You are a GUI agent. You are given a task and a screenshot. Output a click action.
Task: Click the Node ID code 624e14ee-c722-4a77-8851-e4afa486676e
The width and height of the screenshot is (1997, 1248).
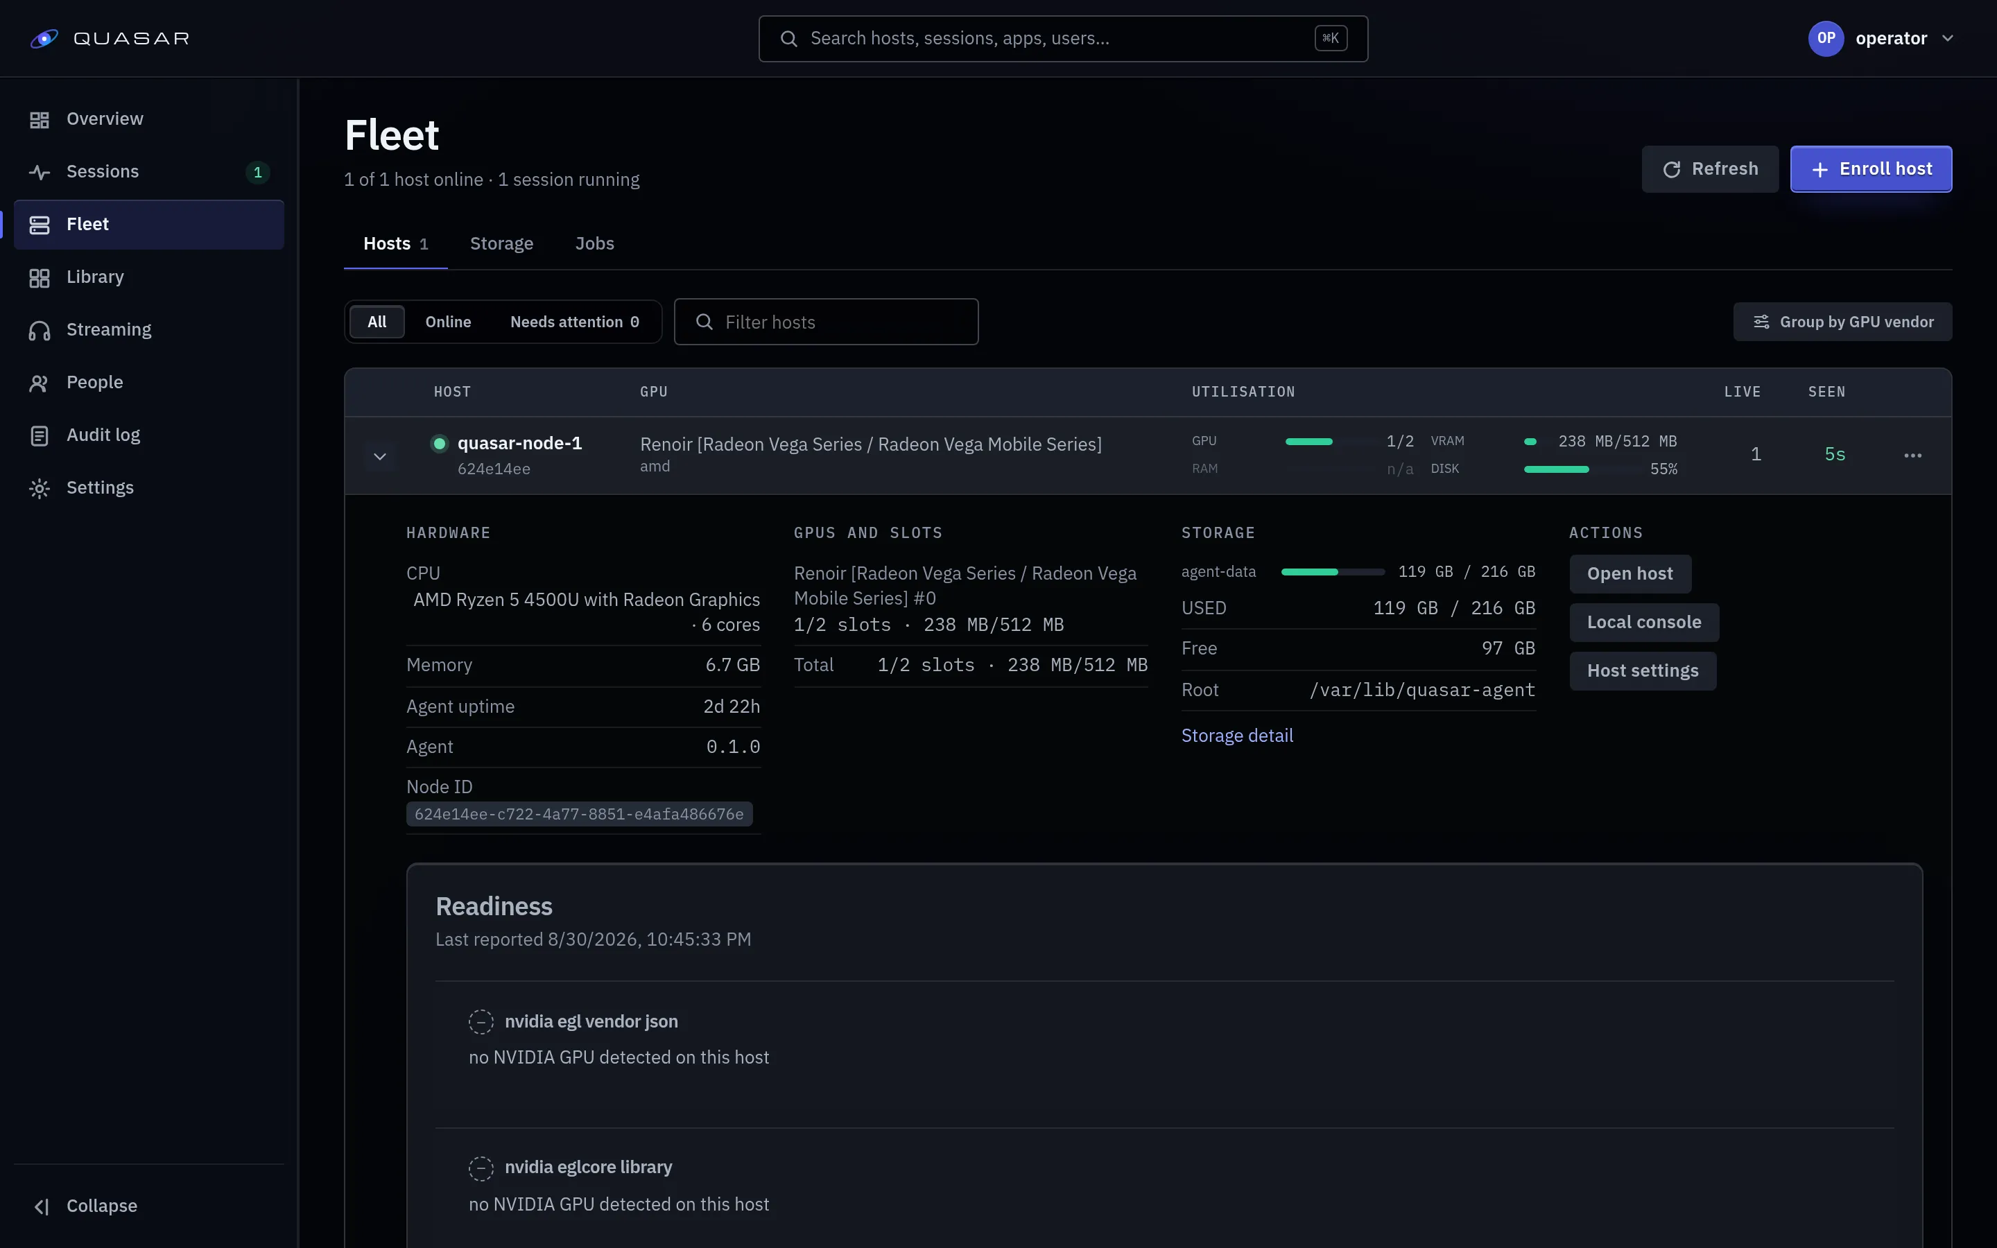click(x=579, y=815)
